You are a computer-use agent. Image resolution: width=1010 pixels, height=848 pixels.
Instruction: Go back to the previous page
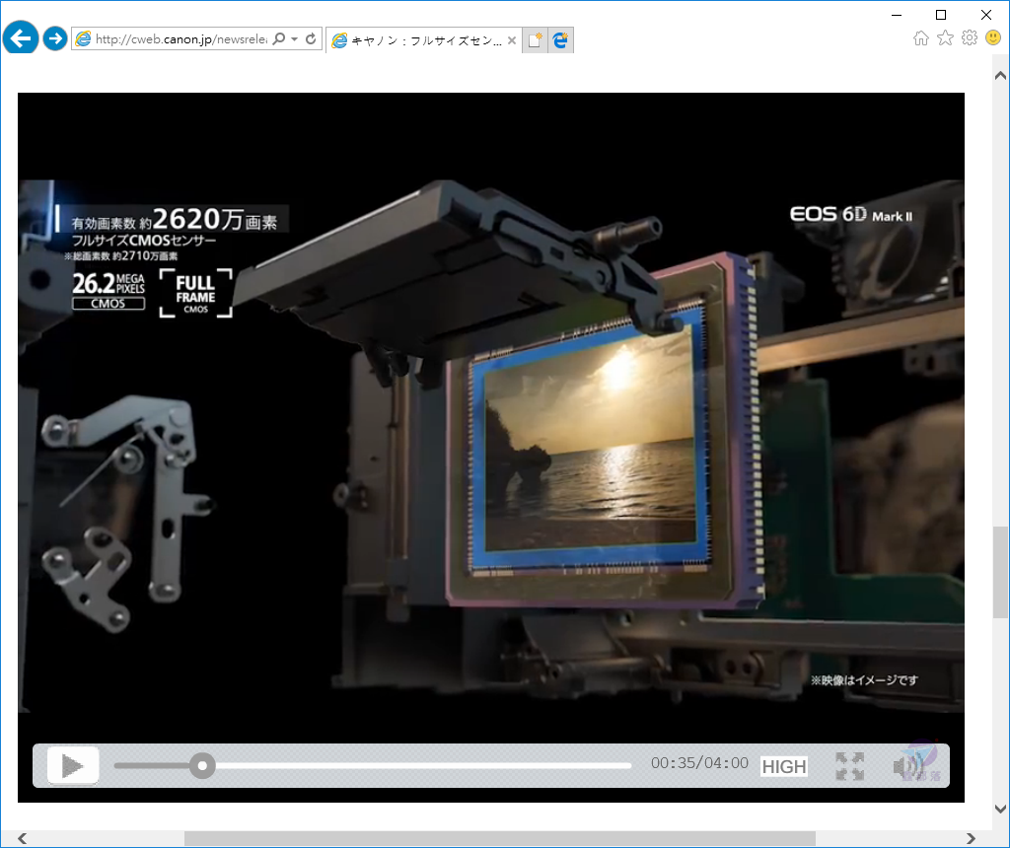coord(21,38)
